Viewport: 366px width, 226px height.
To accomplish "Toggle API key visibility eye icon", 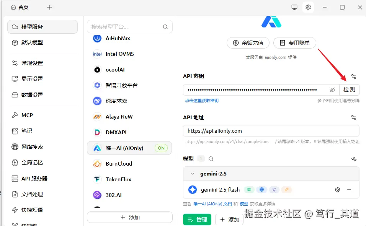I will click(332, 90).
